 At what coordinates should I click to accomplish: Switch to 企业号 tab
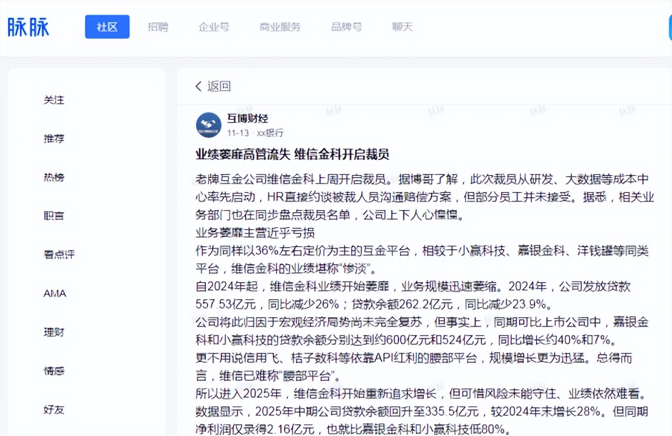(x=214, y=27)
